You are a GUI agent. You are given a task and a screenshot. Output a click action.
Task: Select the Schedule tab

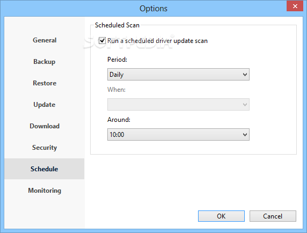(x=45, y=169)
